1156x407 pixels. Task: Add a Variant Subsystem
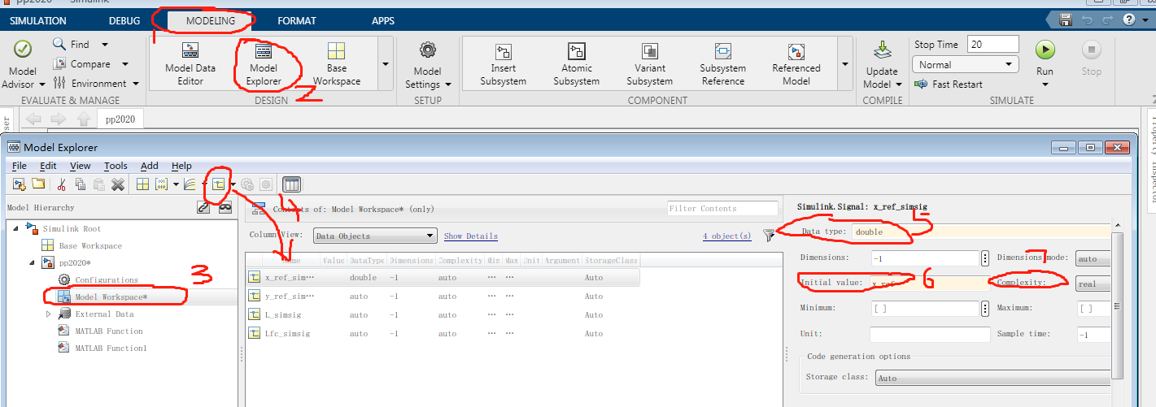tap(649, 63)
